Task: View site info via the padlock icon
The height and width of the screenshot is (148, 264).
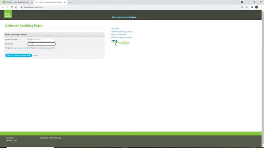Action: tap(22, 7)
